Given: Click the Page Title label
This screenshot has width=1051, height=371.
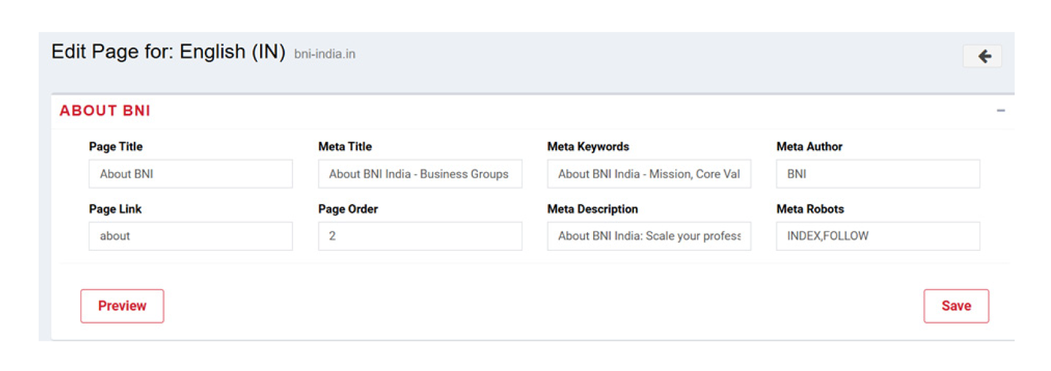Looking at the screenshot, I should 116,146.
